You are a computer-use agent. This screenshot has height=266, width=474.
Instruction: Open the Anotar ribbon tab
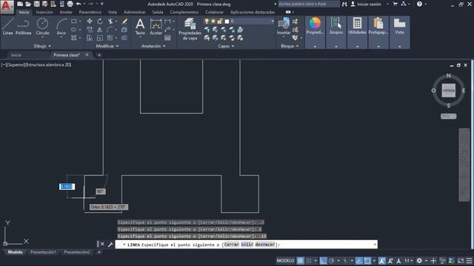[x=66, y=12]
